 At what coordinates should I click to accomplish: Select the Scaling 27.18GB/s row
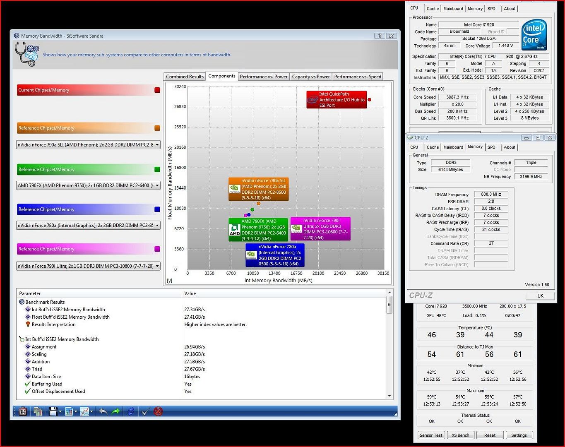202,354
